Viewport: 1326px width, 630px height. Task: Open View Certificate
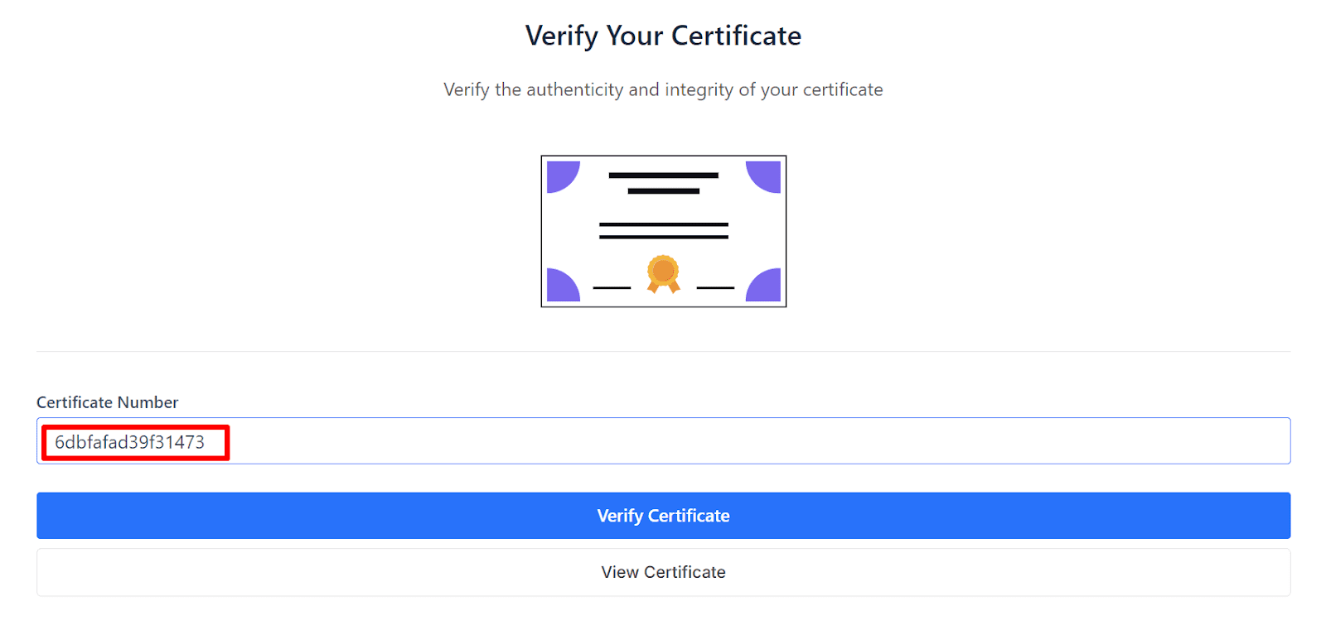[663, 572]
